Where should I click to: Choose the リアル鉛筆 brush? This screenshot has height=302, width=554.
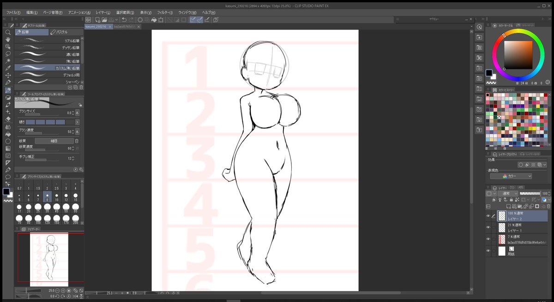pyautogui.click(x=48, y=41)
